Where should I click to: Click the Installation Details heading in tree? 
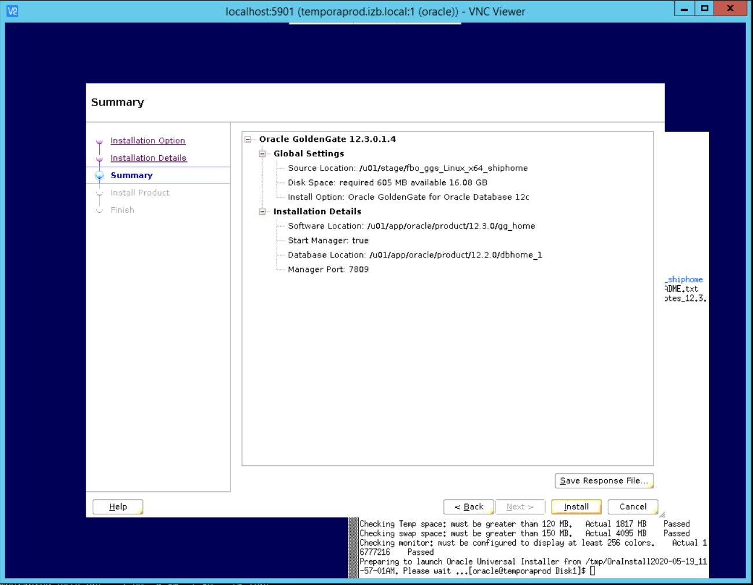tap(317, 212)
